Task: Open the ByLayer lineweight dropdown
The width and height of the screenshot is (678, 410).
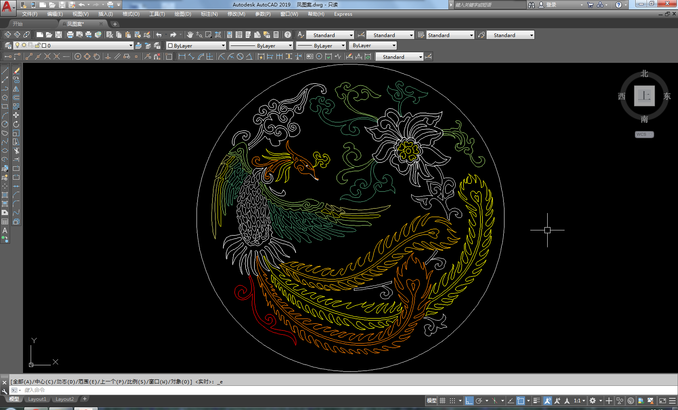Action: tap(343, 46)
